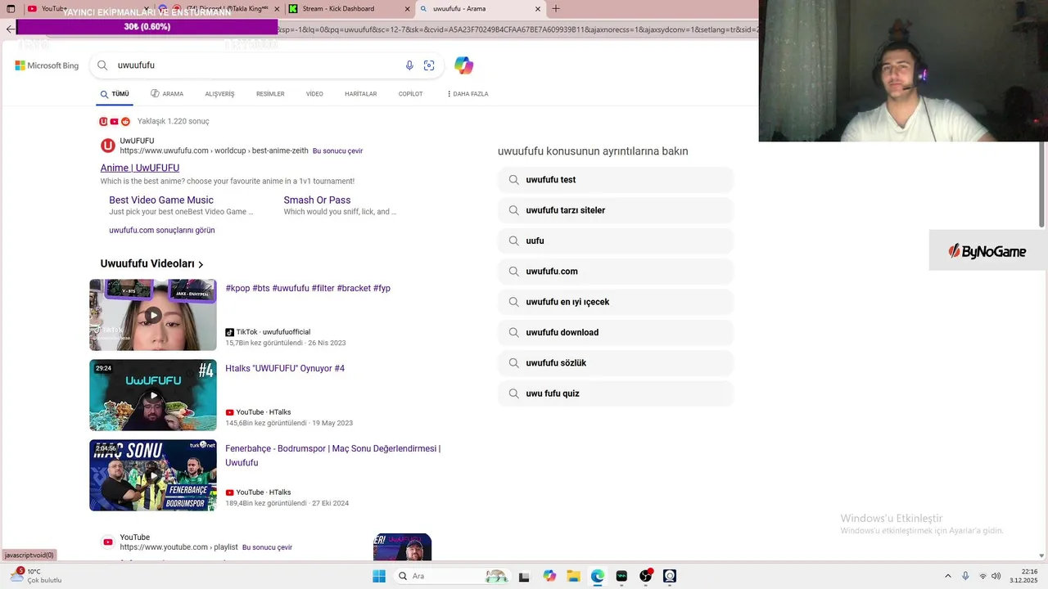Screen dimensions: 1048x589
Task: Switch to the Stream - Kick Dashboard browser tab
Action: (348, 9)
